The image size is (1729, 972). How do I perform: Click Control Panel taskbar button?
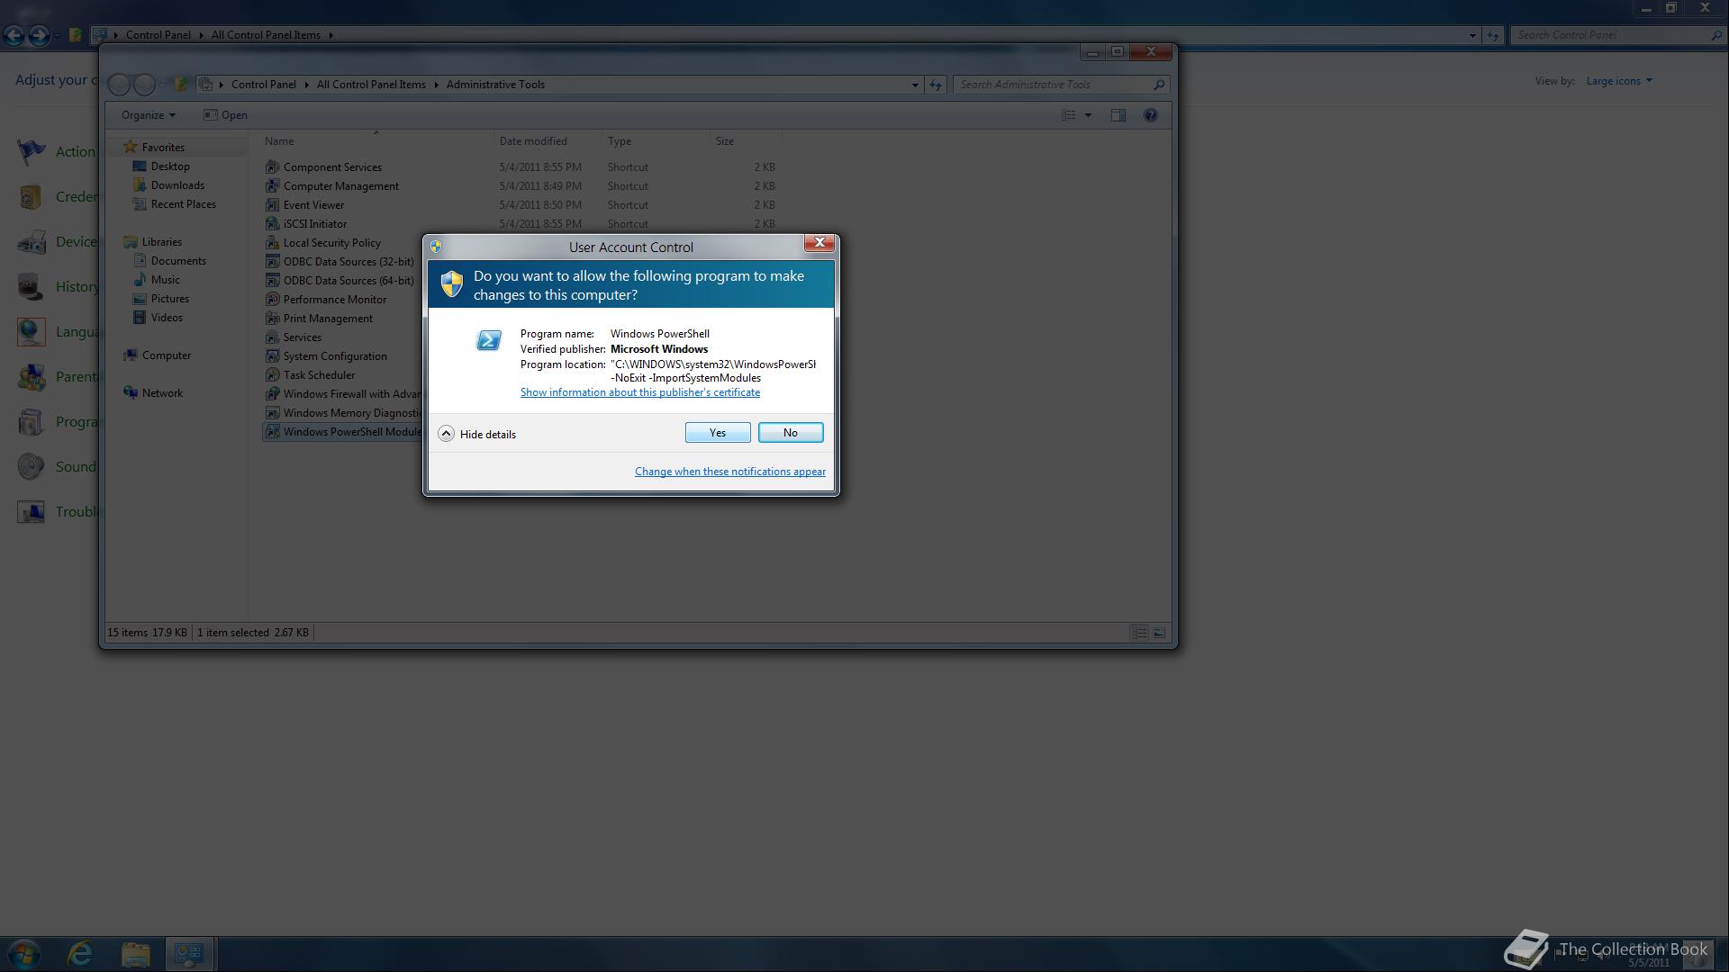tap(190, 954)
